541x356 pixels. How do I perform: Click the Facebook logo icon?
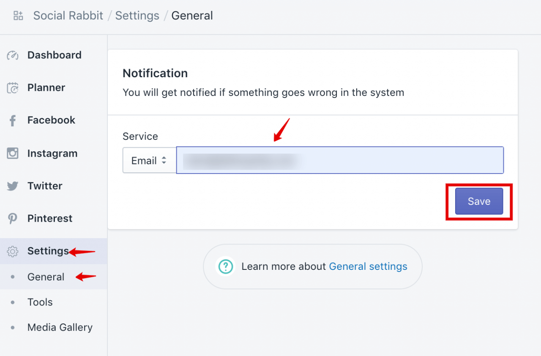tap(13, 121)
